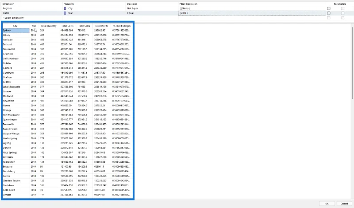Select the Orange city cell
This screenshot has height=208, width=354.
pyautogui.click(x=16, y=110)
